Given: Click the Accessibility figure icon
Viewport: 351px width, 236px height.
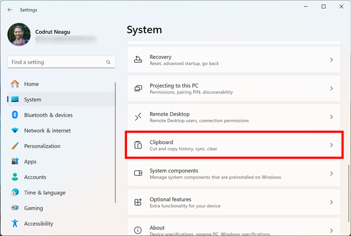Looking at the screenshot, I should pos(15,223).
